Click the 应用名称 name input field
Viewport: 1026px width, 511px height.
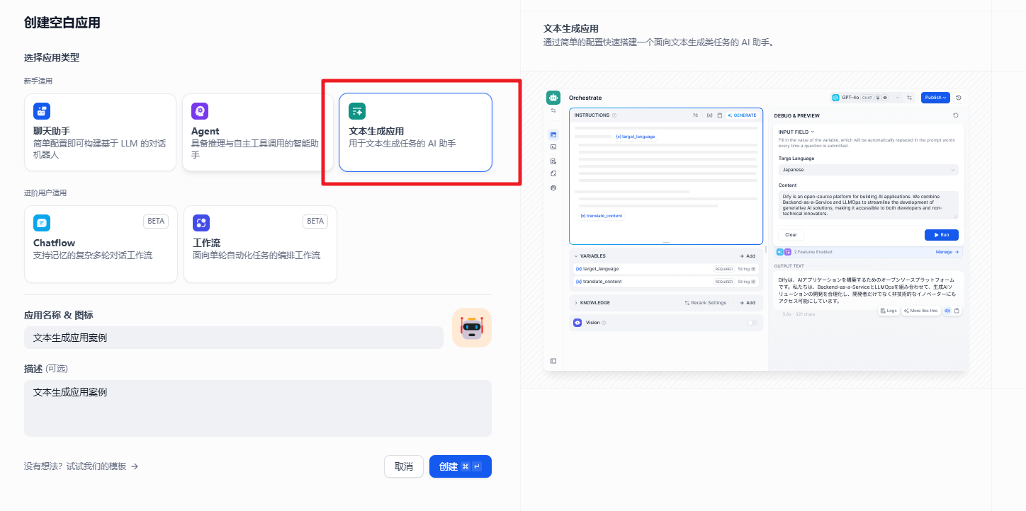coord(234,338)
